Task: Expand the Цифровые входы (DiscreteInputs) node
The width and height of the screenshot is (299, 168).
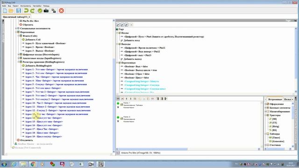Action: [x=19, y=55]
